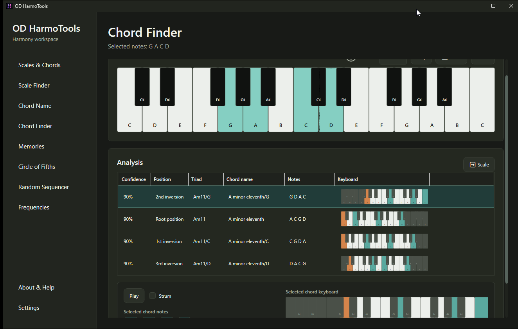Click the "A minor eleventh/C" chord name

(x=248, y=241)
